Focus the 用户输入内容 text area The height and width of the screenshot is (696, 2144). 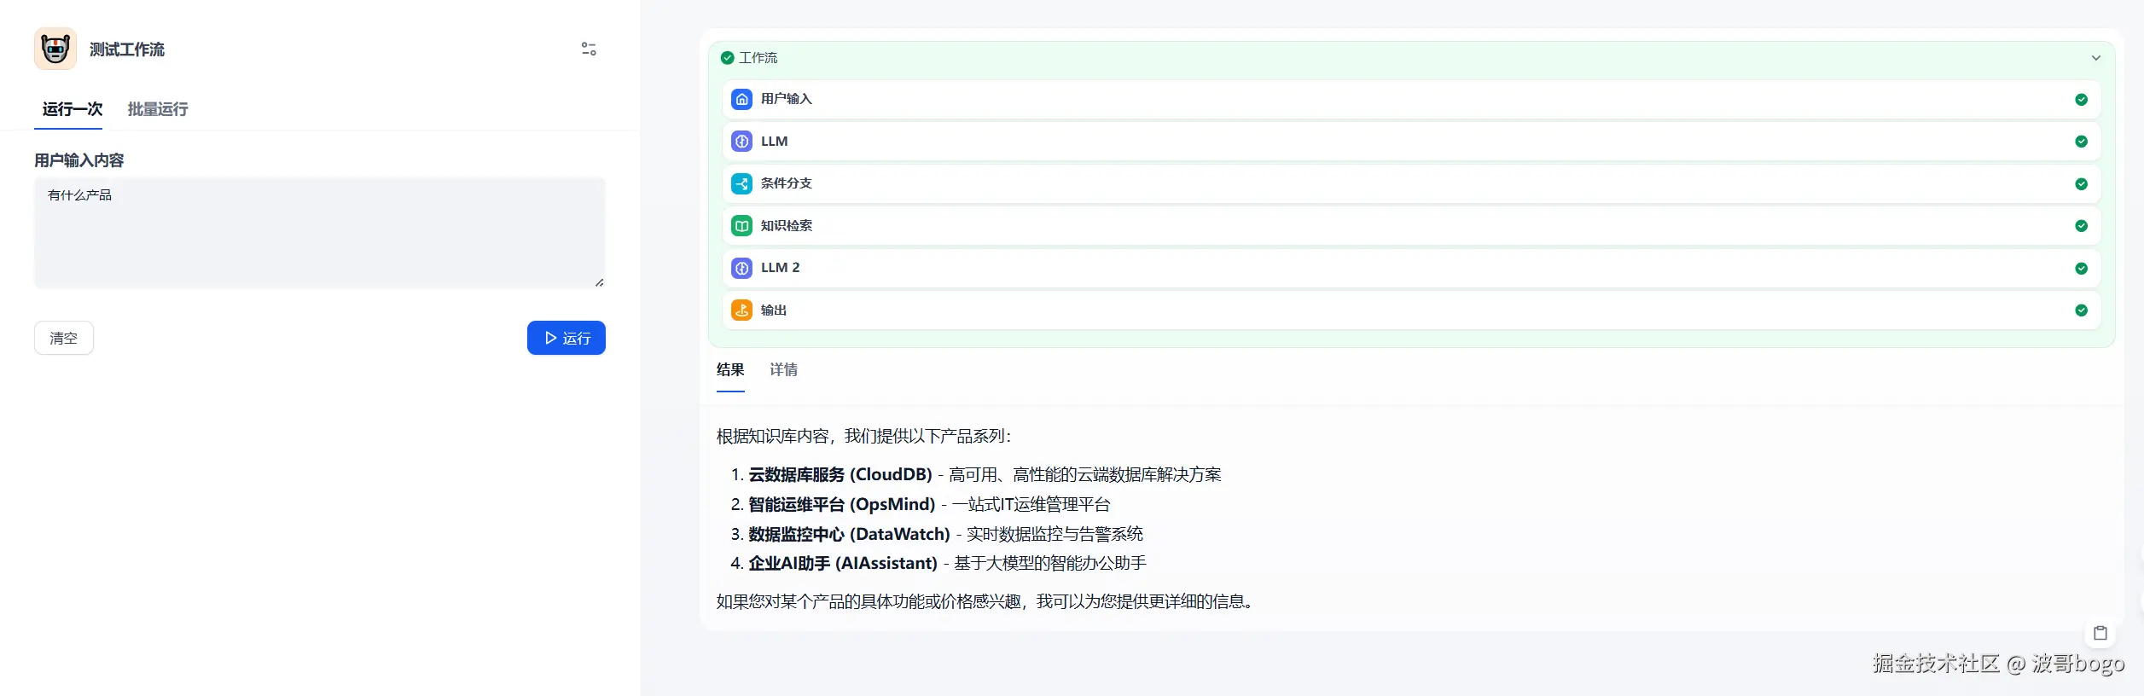coord(320,233)
